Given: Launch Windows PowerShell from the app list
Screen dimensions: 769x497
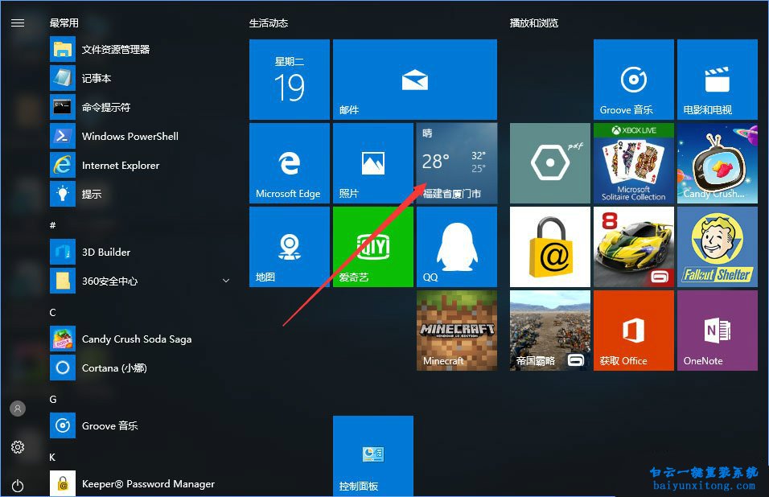Looking at the screenshot, I should coord(129,136).
